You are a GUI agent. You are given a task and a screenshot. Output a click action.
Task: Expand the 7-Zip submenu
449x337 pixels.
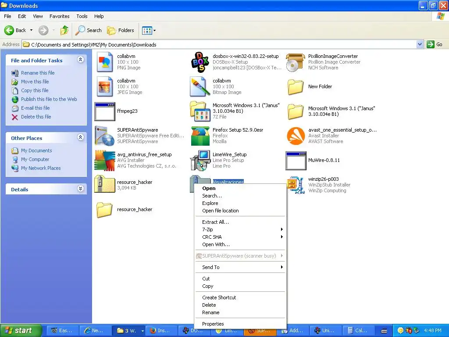click(240, 229)
